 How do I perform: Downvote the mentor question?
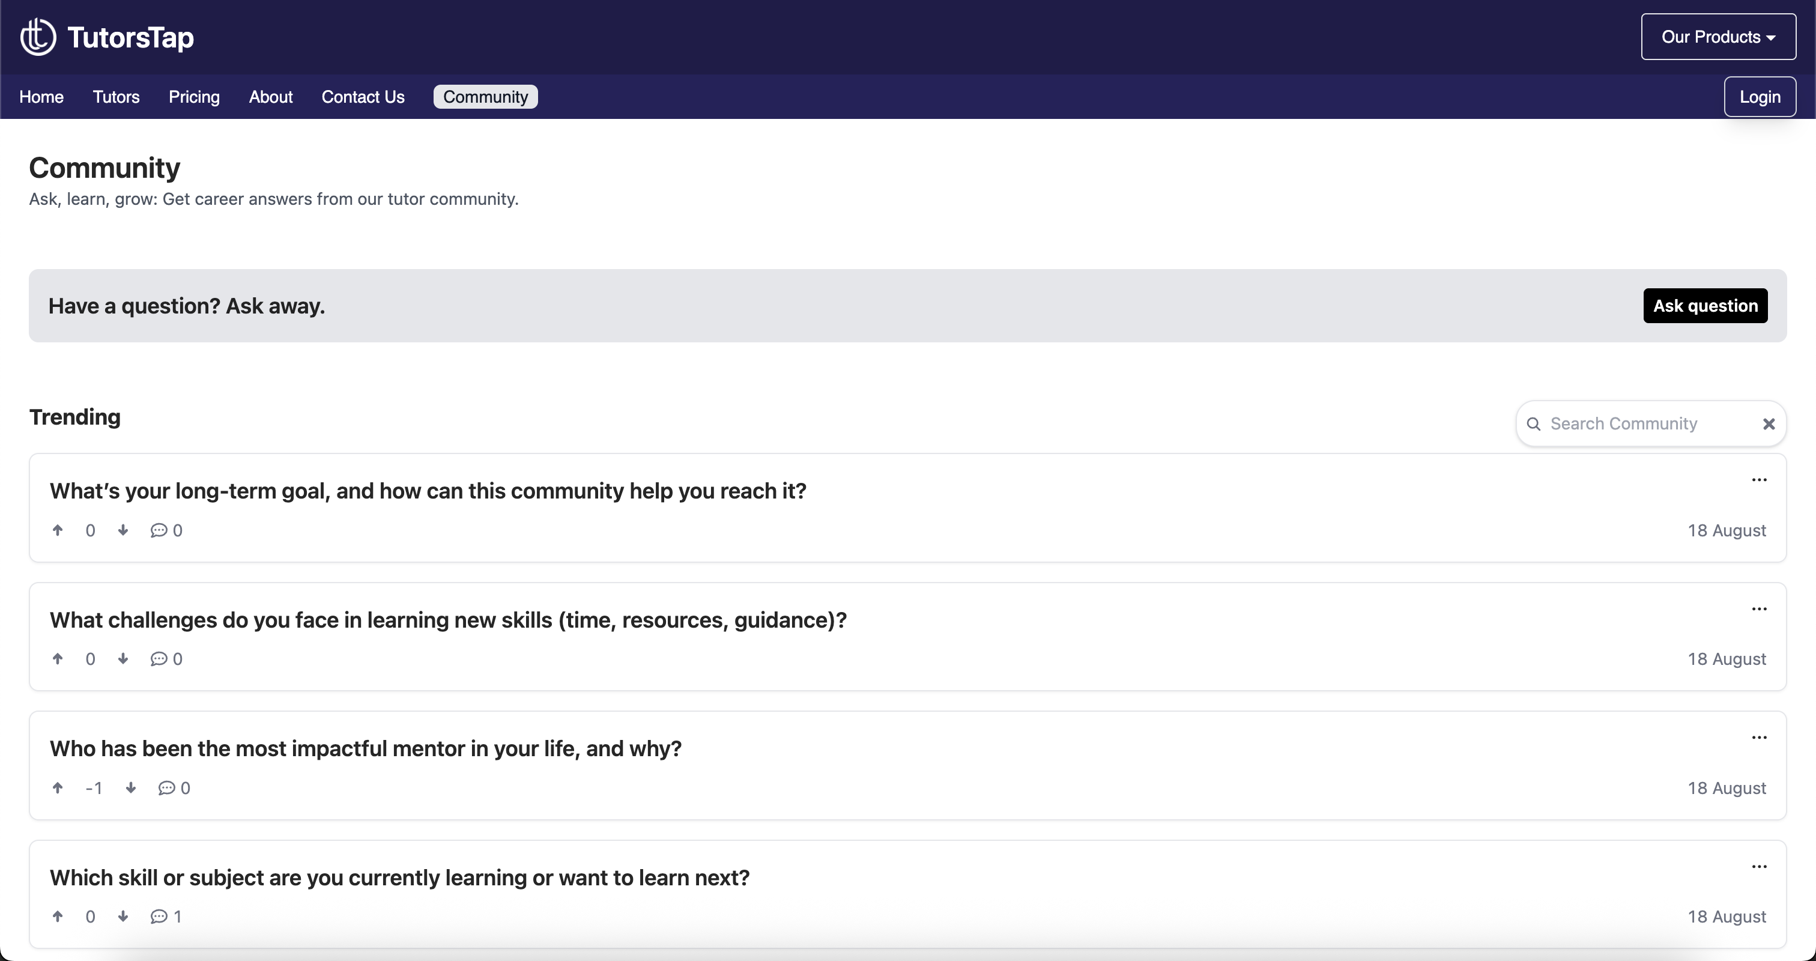(131, 788)
